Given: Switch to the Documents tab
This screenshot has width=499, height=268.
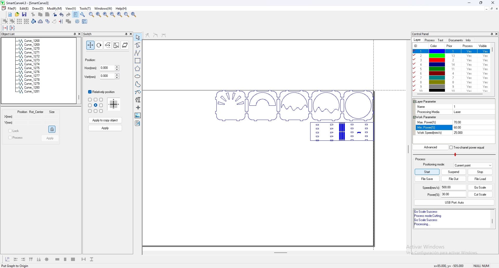Looking at the screenshot, I should pos(456,40).
